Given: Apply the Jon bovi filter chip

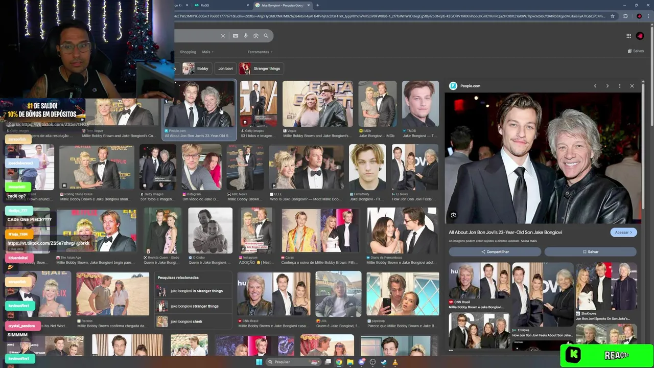Looking at the screenshot, I should pos(225,68).
